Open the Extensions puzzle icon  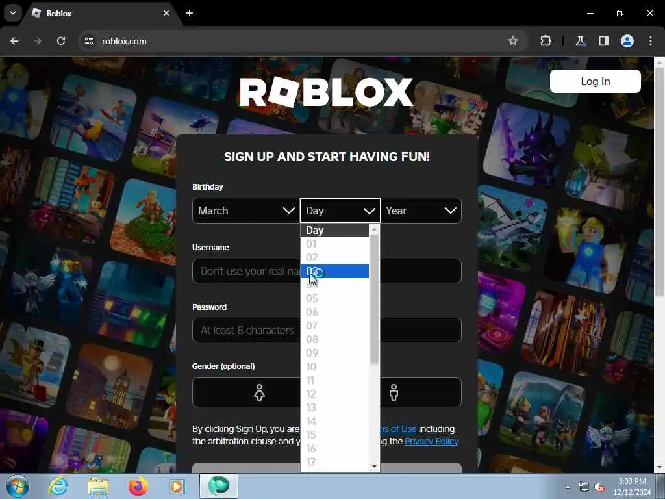[x=546, y=41]
